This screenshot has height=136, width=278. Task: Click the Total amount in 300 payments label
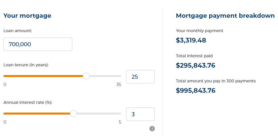point(216,81)
